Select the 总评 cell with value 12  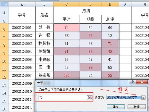tap(110, 36)
